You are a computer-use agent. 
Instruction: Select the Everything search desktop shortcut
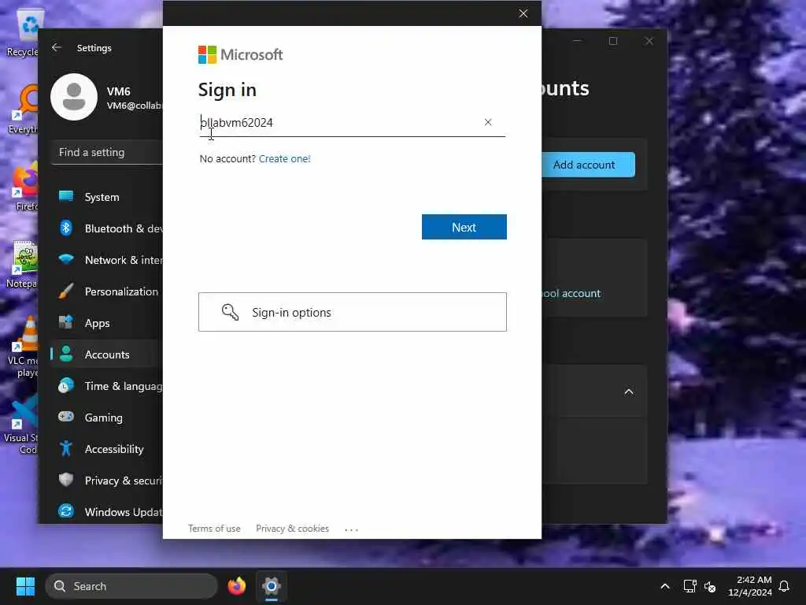pos(21,109)
